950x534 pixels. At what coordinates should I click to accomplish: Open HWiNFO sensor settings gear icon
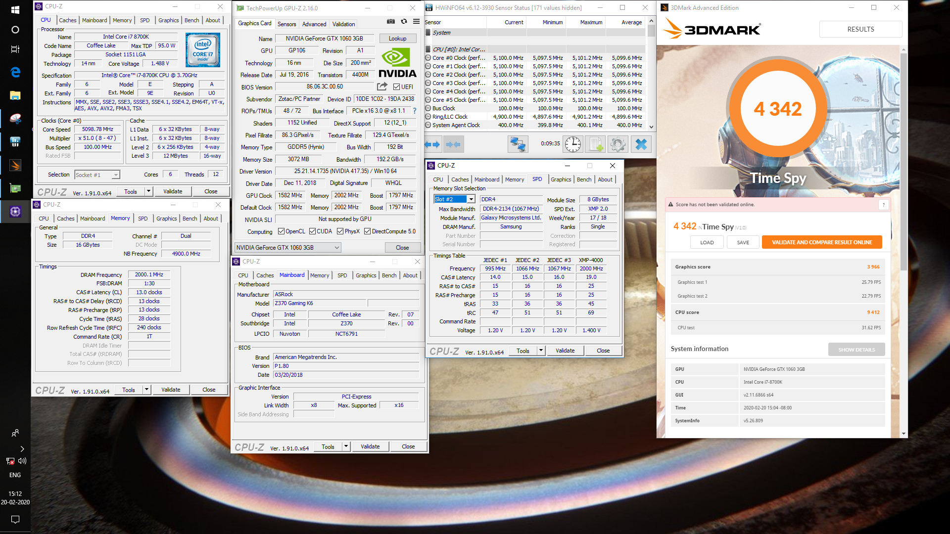[x=617, y=144]
